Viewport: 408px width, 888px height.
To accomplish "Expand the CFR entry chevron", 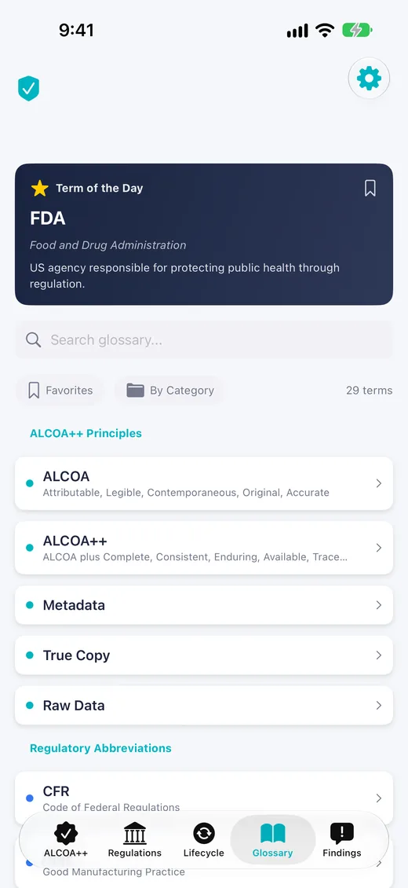I will click(x=379, y=798).
